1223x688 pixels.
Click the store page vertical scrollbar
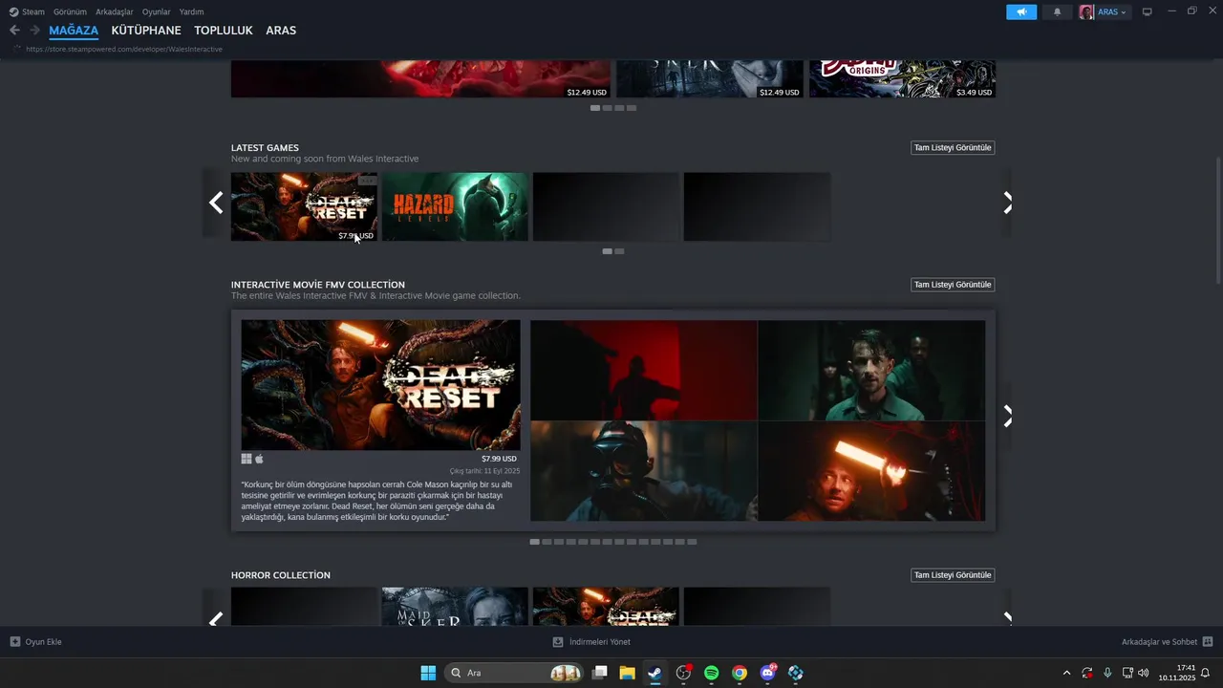click(1218, 220)
